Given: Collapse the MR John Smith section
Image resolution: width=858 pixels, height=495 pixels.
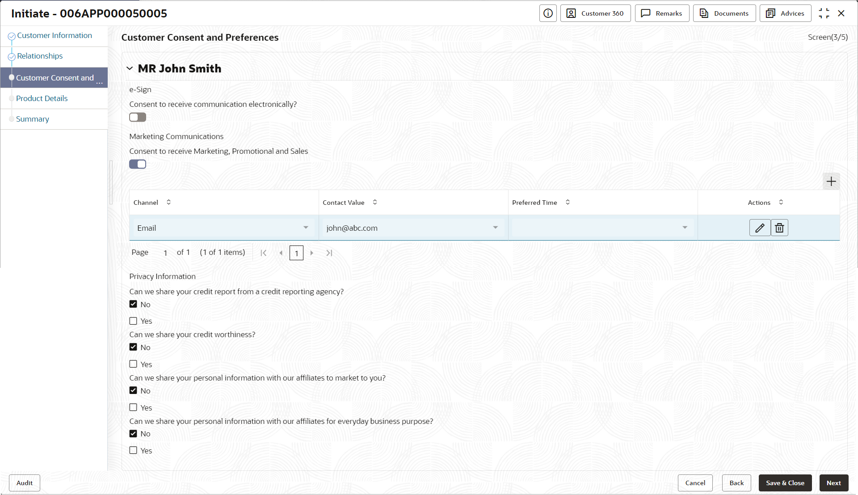Looking at the screenshot, I should pos(130,68).
